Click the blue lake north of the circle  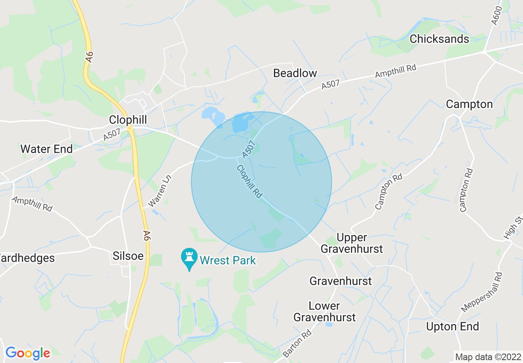pyautogui.click(x=213, y=116)
